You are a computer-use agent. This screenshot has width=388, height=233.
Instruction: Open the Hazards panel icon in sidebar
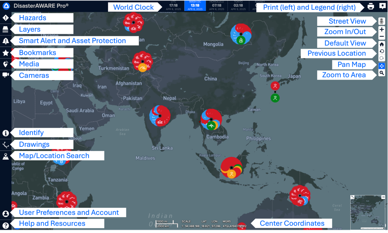tap(5, 18)
